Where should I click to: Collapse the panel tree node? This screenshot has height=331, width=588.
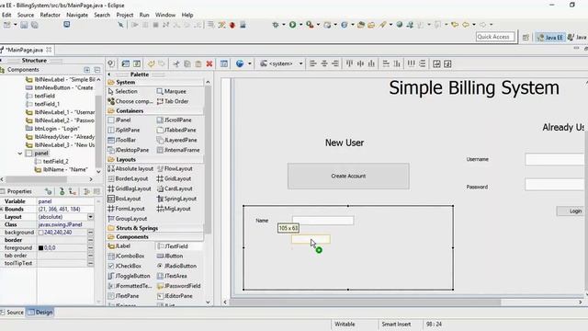point(20,154)
